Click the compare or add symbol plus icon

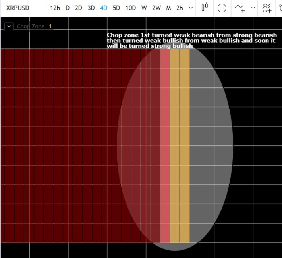click(222, 8)
